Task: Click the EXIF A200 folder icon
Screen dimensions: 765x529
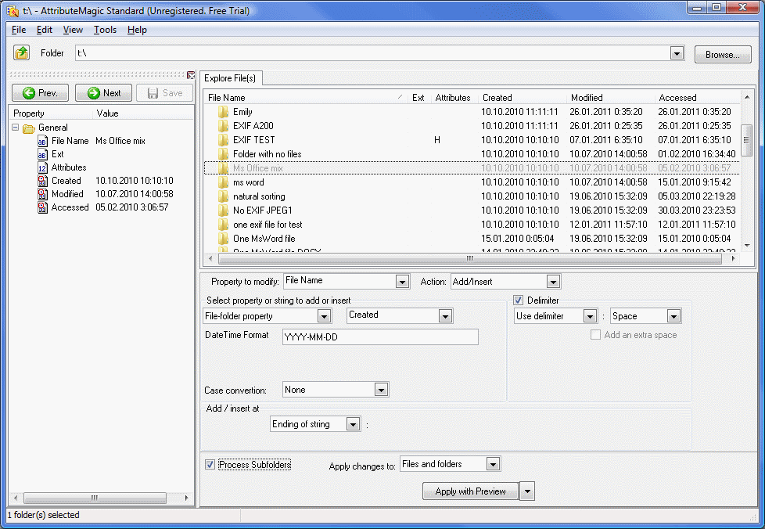Action: click(224, 126)
